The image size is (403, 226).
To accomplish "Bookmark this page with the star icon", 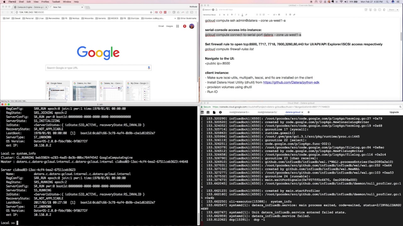I will coord(151,12).
